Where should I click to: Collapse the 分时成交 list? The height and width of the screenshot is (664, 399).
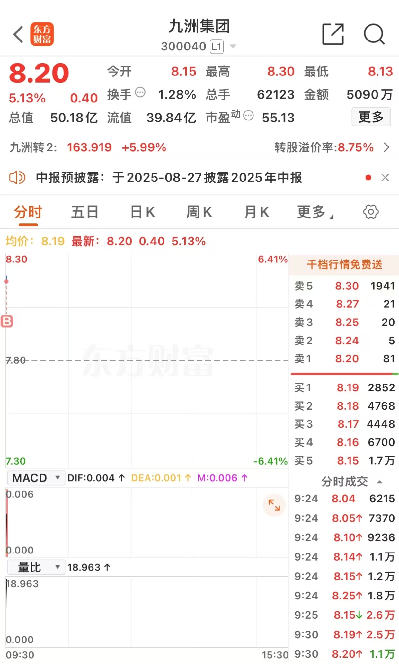click(380, 482)
